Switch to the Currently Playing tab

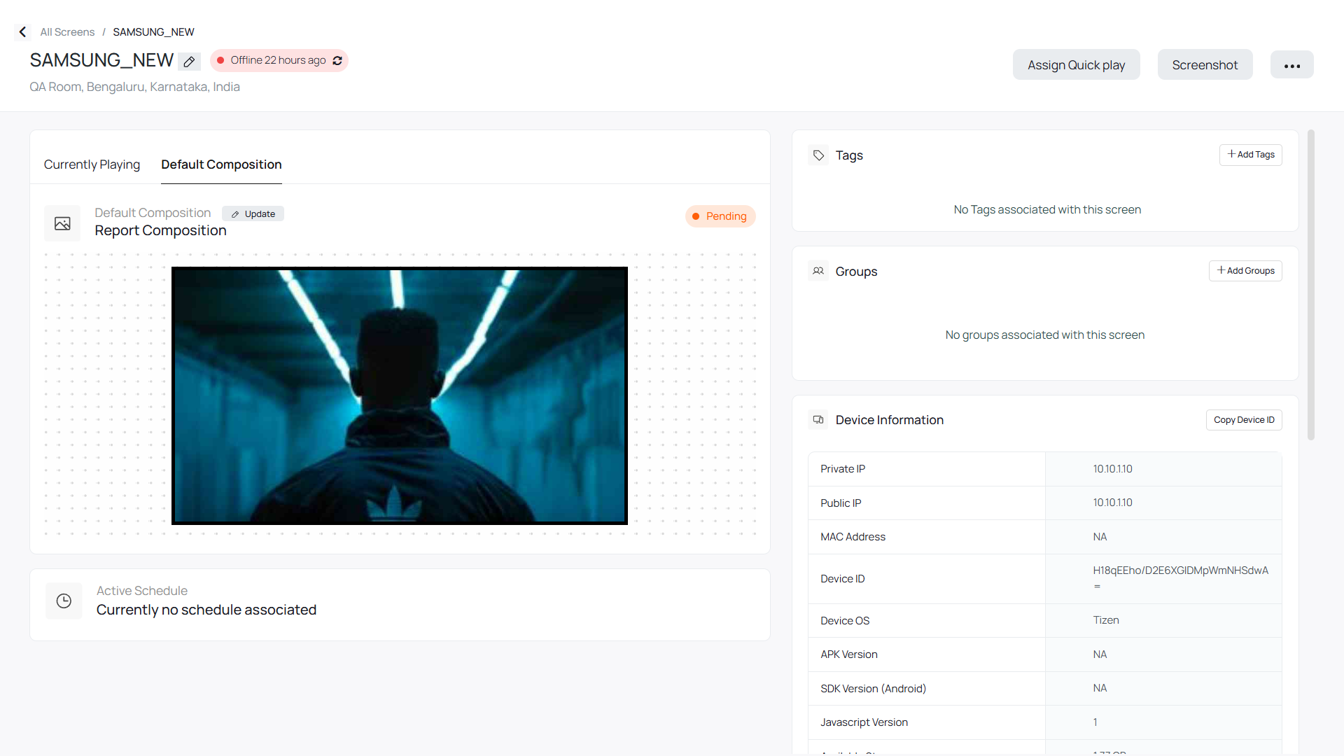click(x=92, y=164)
